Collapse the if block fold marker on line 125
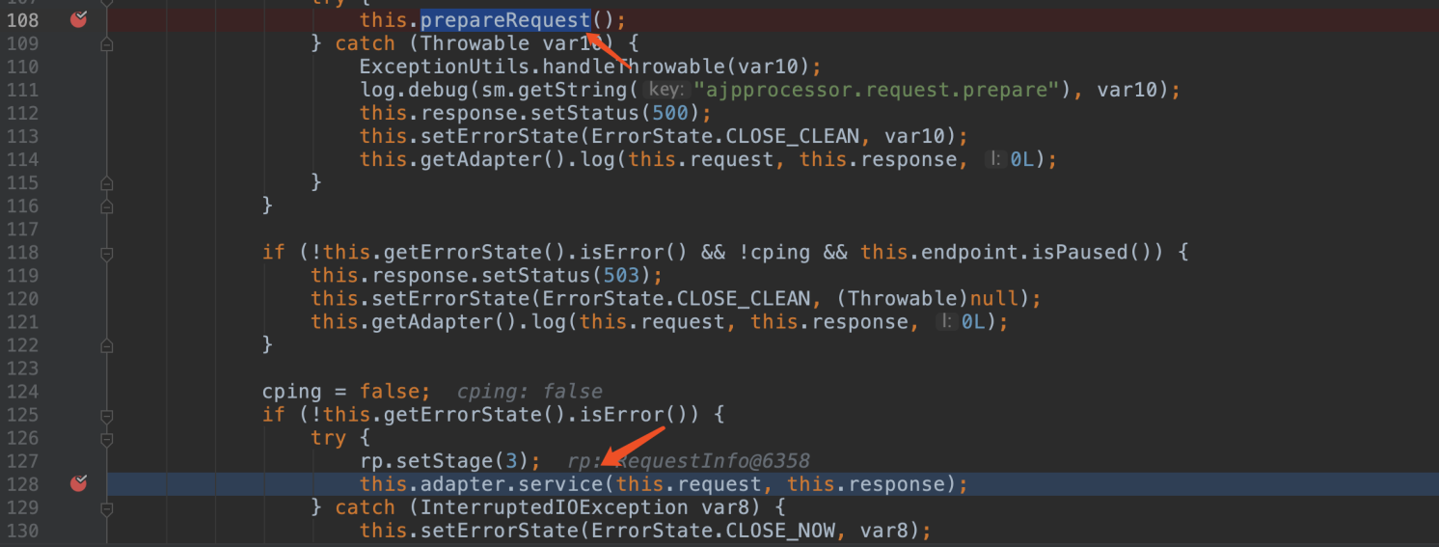The width and height of the screenshot is (1439, 547). point(107,415)
